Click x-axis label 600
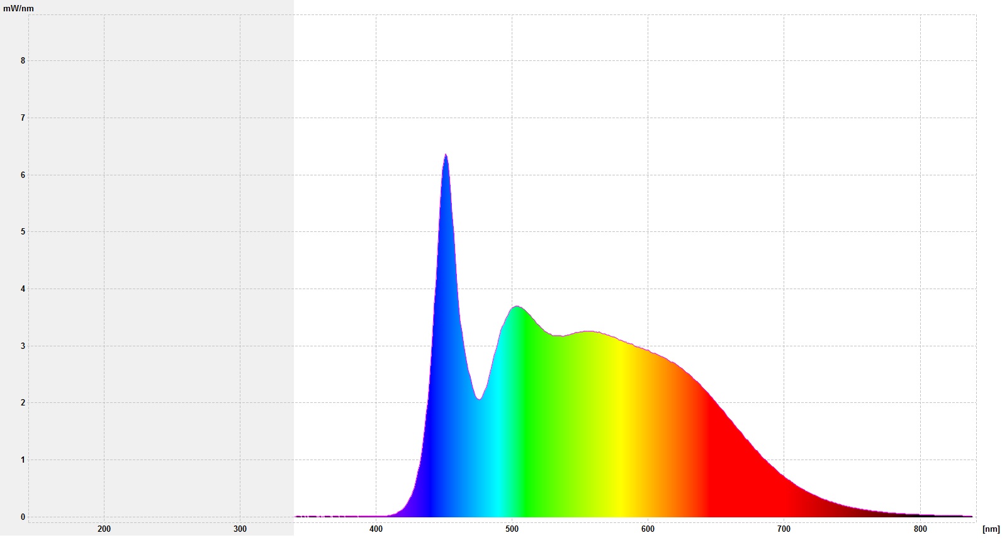Viewport: 1002px width, 545px height. click(x=648, y=529)
